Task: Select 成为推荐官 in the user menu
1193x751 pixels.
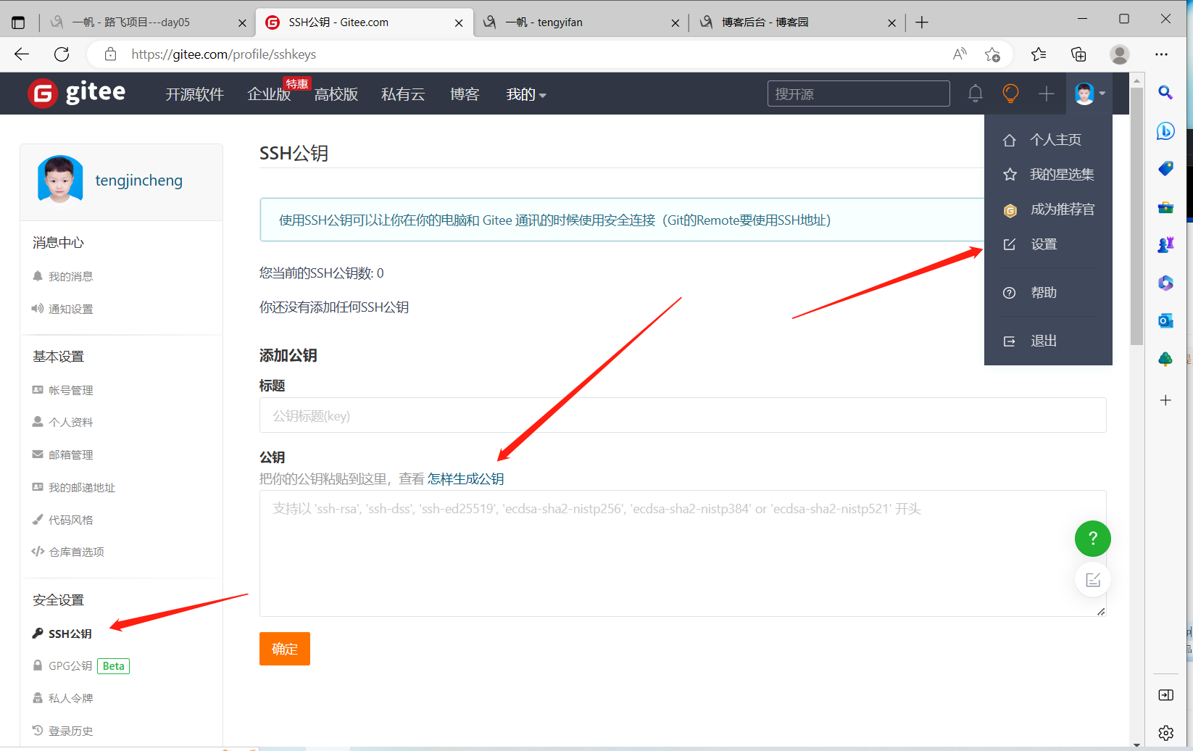Action: [1048, 209]
